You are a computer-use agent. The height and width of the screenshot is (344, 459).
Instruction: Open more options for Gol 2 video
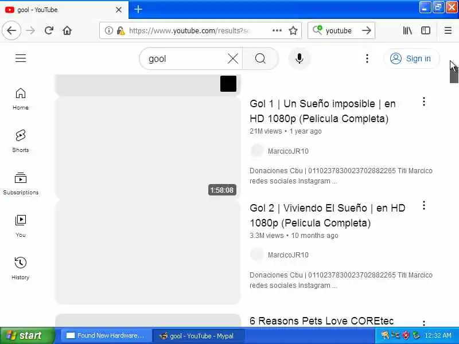423,206
